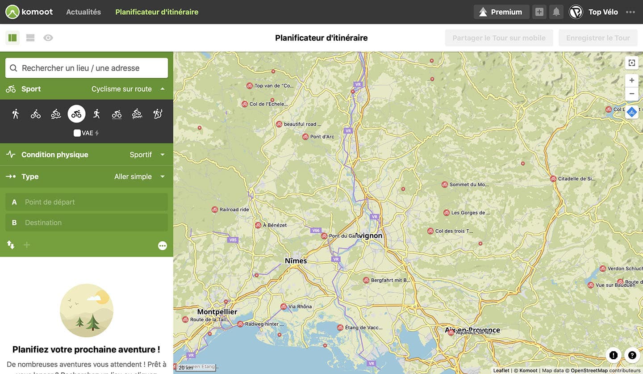Image resolution: width=643 pixels, height=374 pixels.
Task: Click the Top van de "Co... marker
Action: [250, 86]
